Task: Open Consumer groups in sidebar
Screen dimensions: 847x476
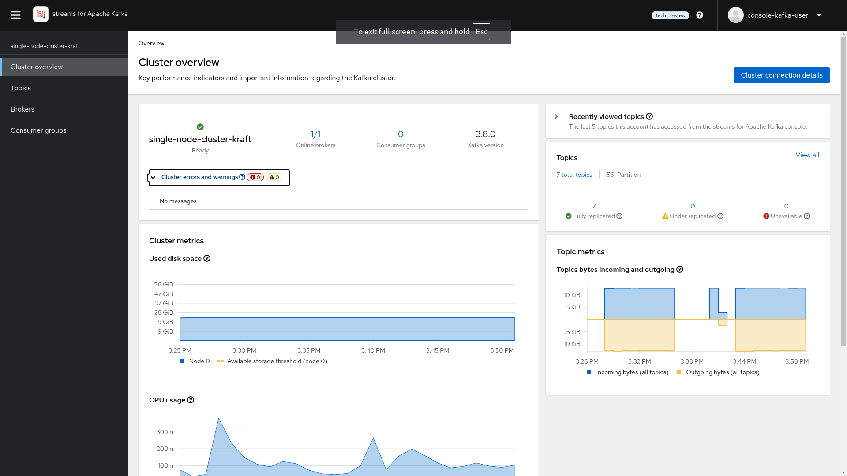Action: pyautogui.click(x=38, y=130)
